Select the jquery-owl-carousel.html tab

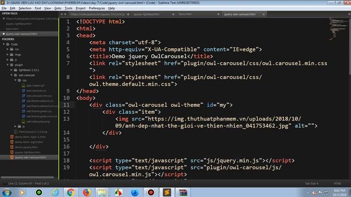coord(240,14)
